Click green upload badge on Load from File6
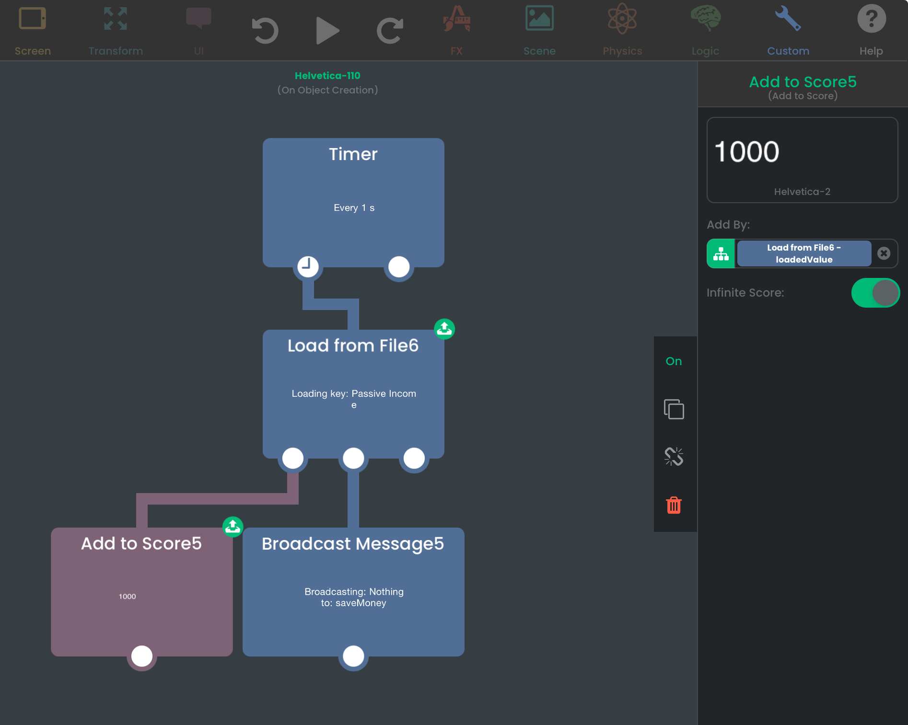 [444, 329]
